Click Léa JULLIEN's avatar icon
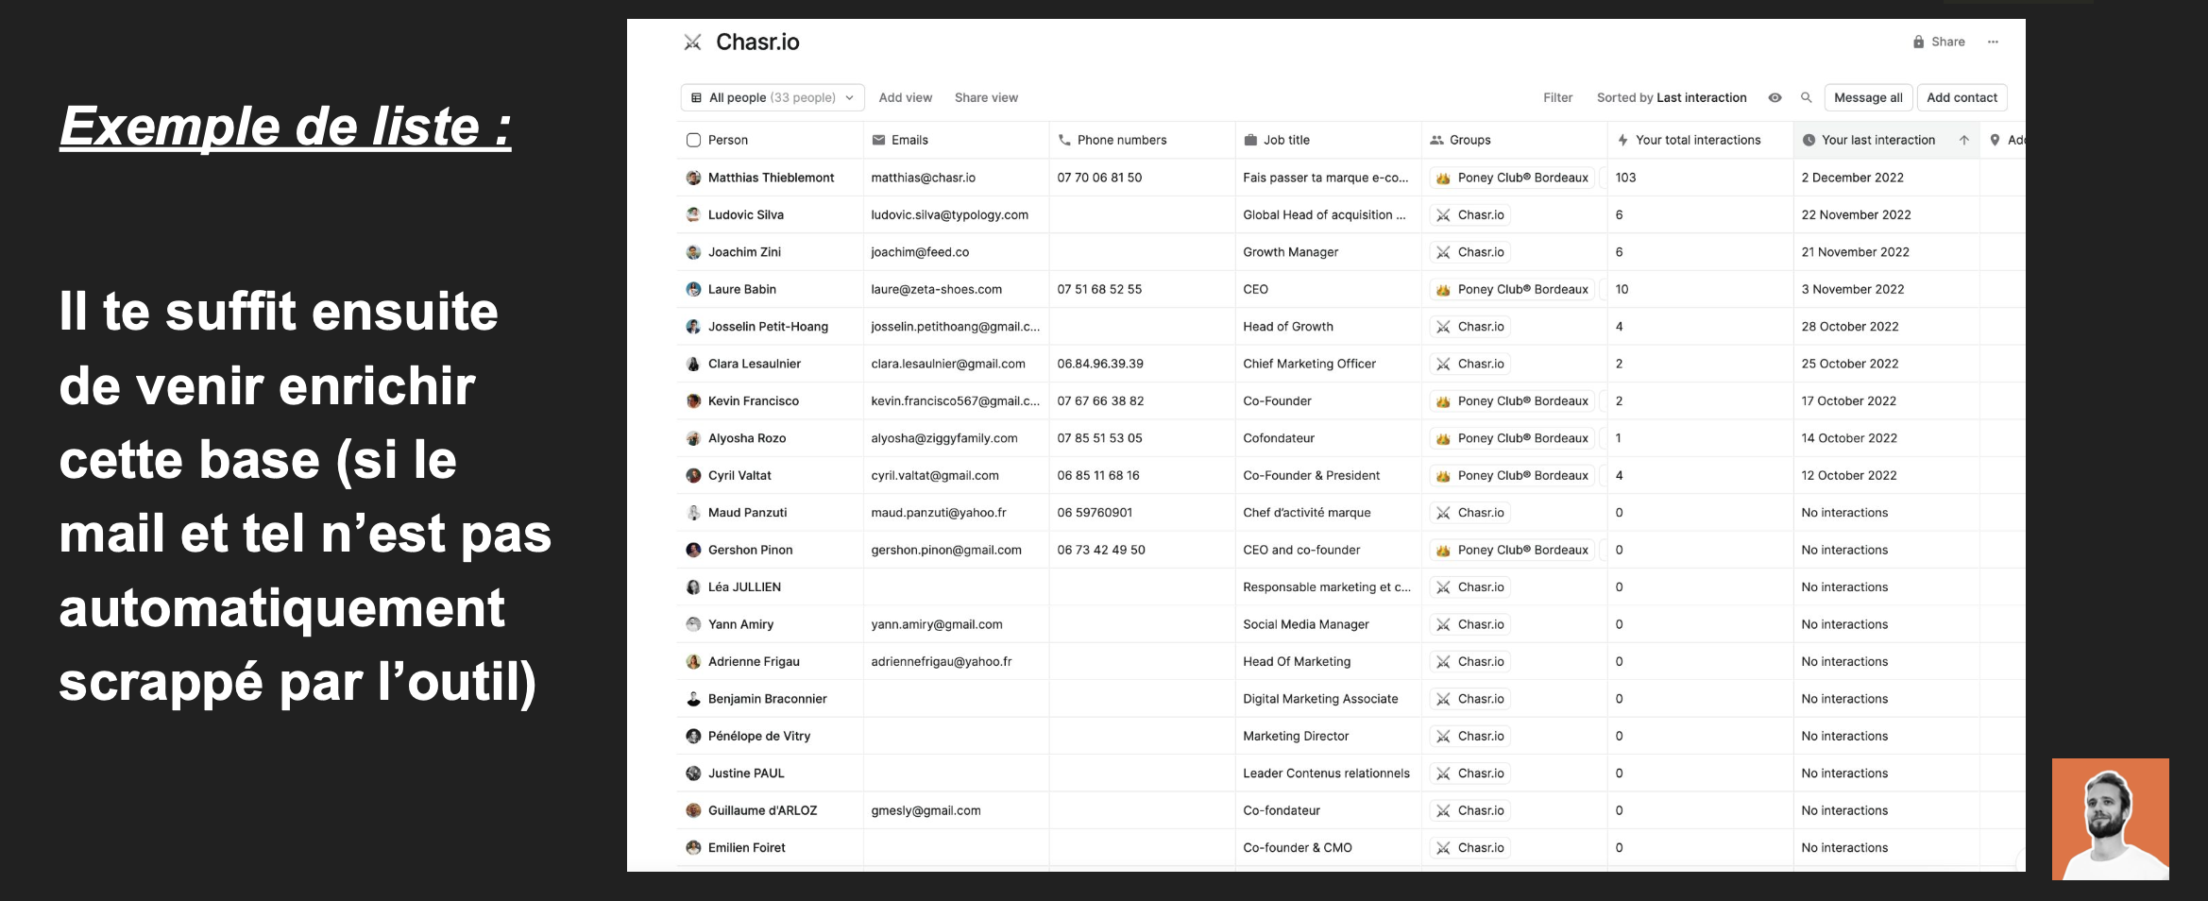 693,586
